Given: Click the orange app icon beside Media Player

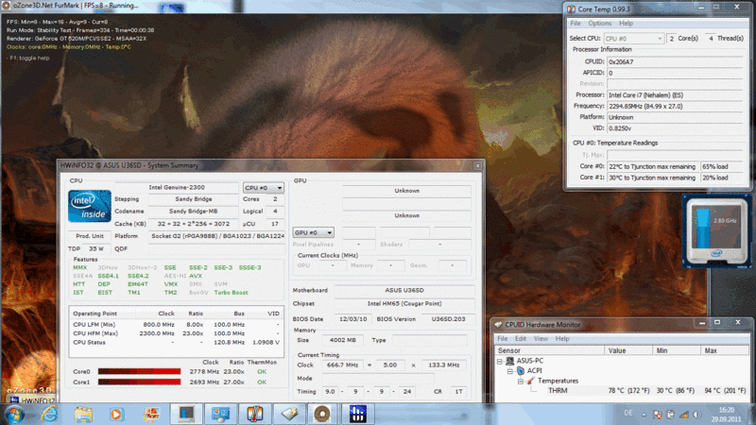Looking at the screenshot, I should coord(151,414).
